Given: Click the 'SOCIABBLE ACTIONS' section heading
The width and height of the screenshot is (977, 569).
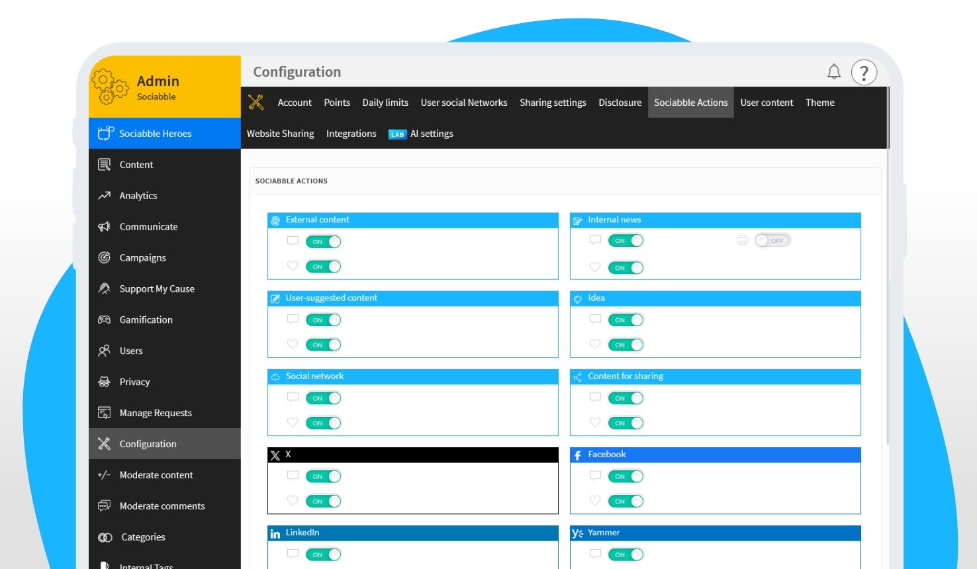Looking at the screenshot, I should coord(291,181).
